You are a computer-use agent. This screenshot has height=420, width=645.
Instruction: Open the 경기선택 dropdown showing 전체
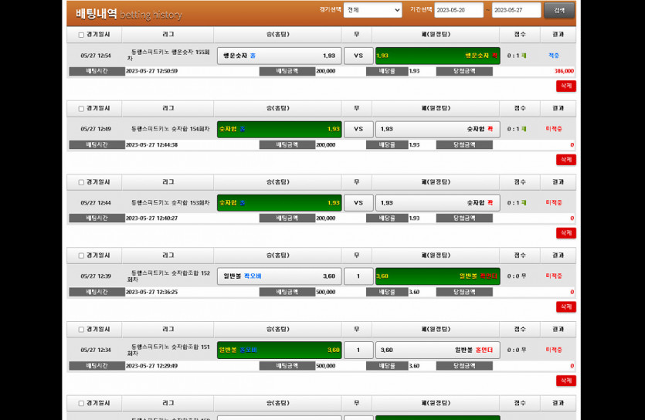pos(372,10)
